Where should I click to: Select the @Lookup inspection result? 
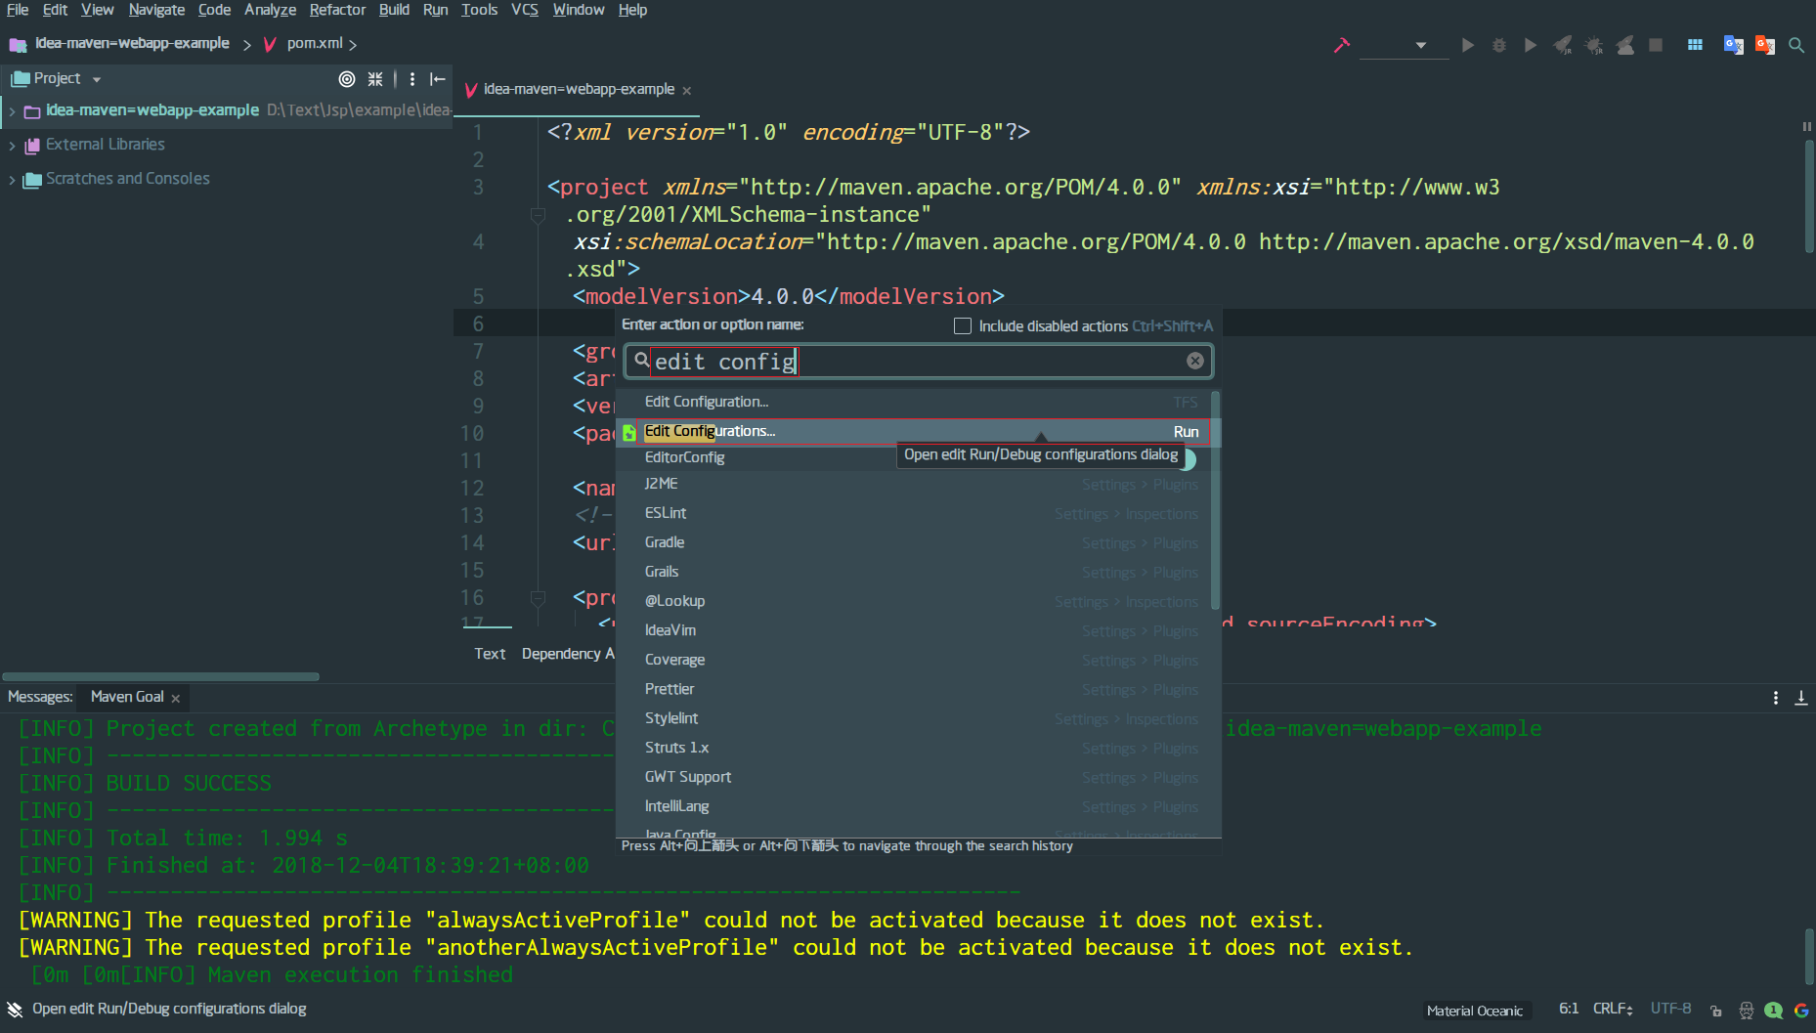914,601
